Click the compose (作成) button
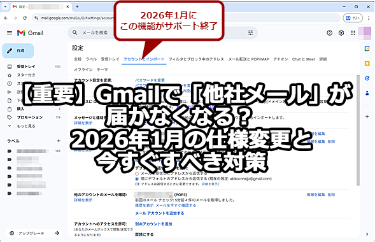 pyautogui.click(x=18, y=51)
